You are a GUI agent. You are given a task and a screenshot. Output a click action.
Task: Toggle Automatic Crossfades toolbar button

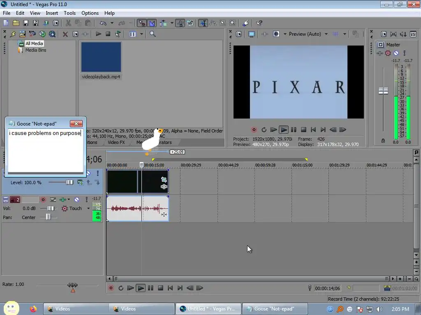[152, 23]
